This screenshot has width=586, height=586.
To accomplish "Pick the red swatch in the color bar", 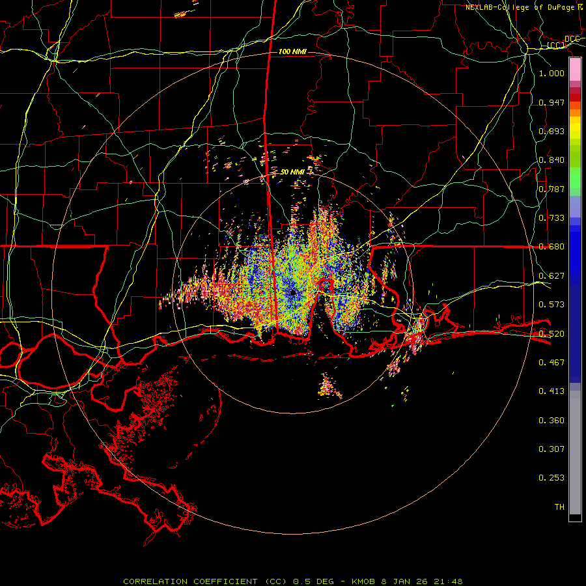I will pyautogui.click(x=575, y=98).
